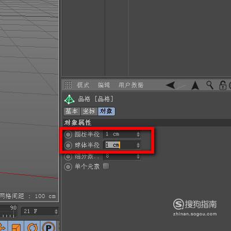Viewport: 231px width, 231px height.
Task: Switch to the 坐标 tab
Action: point(89,111)
